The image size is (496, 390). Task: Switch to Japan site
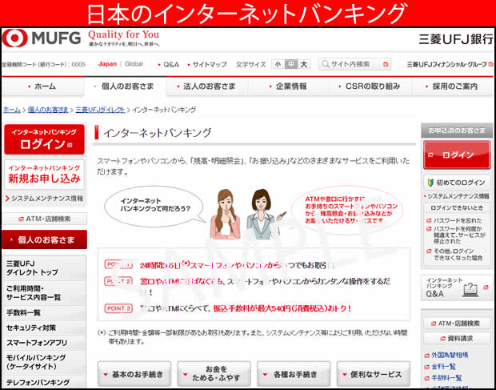[107, 64]
